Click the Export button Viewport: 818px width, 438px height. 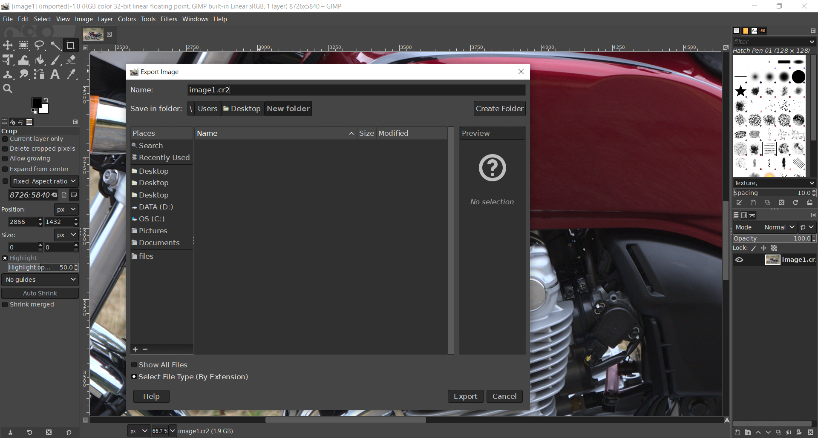(465, 396)
